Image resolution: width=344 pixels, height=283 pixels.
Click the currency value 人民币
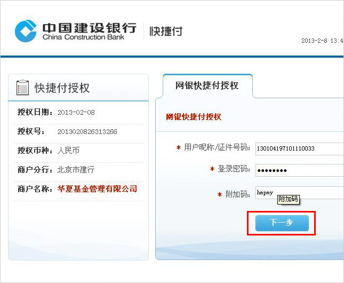pos(68,151)
